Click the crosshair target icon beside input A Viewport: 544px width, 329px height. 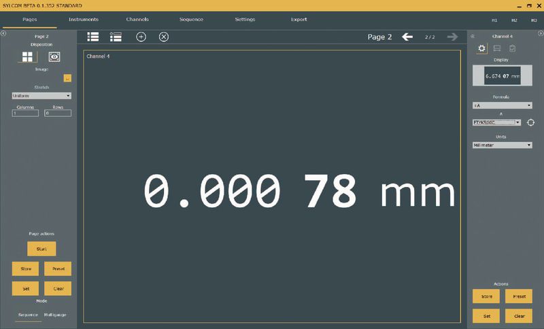click(531, 122)
